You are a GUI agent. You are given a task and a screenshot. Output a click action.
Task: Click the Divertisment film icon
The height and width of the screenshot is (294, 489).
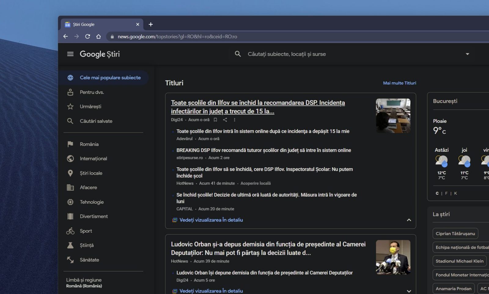tap(70, 216)
